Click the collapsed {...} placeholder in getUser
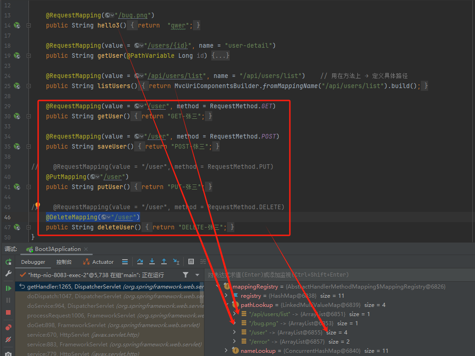Screen dimensions: 475x356 220,56
